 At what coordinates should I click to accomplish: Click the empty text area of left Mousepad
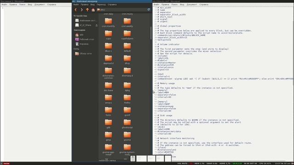(x=38, y=84)
